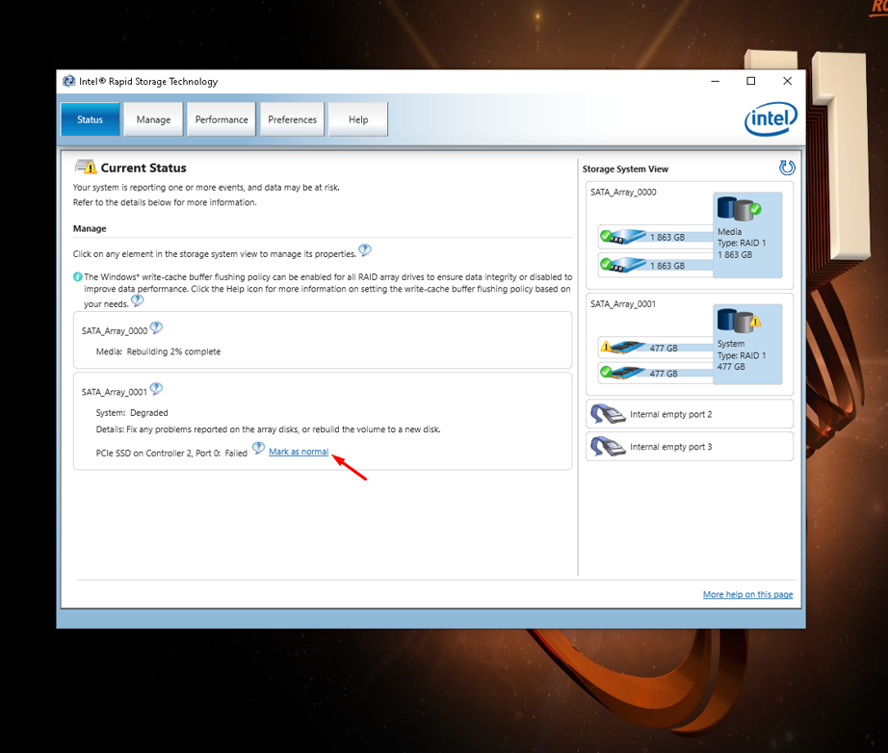Select Internal empty port 3
Image resolution: width=888 pixels, height=753 pixels.
[690, 447]
